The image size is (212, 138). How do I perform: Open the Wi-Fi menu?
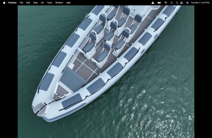[166, 3]
